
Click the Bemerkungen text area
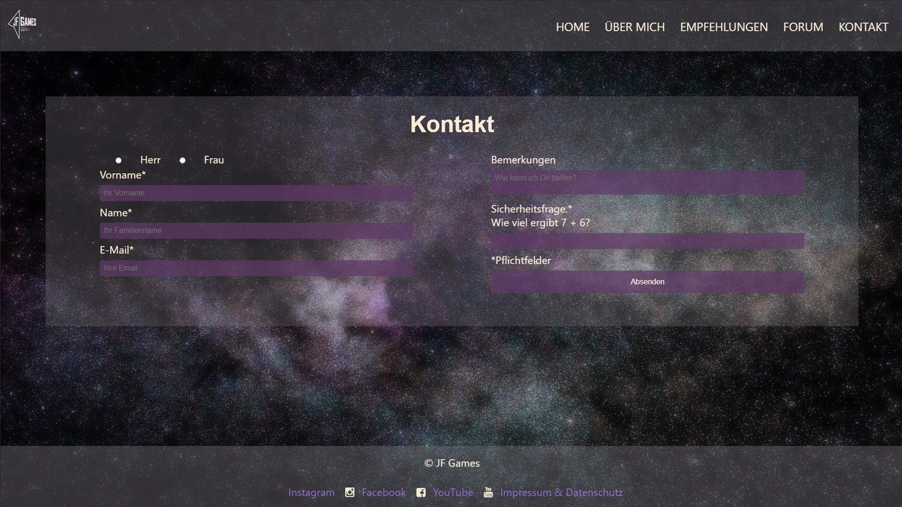[647, 182]
